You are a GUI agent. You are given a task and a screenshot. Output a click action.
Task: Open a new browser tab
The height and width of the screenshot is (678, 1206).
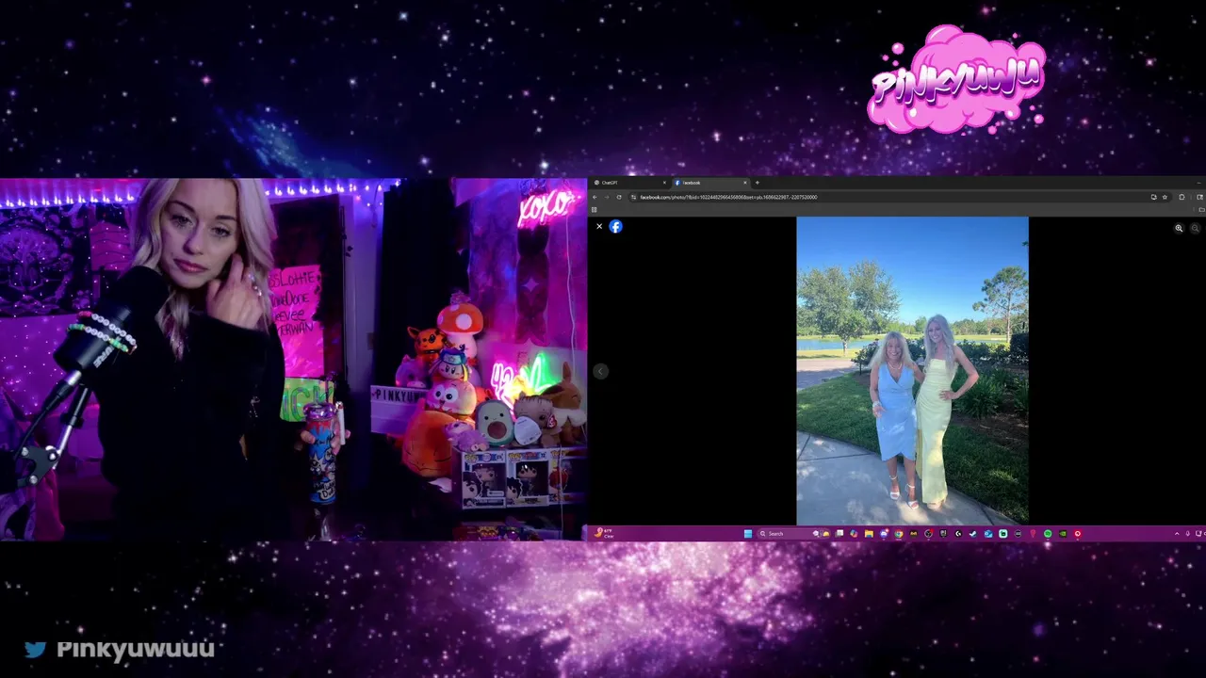[757, 183]
